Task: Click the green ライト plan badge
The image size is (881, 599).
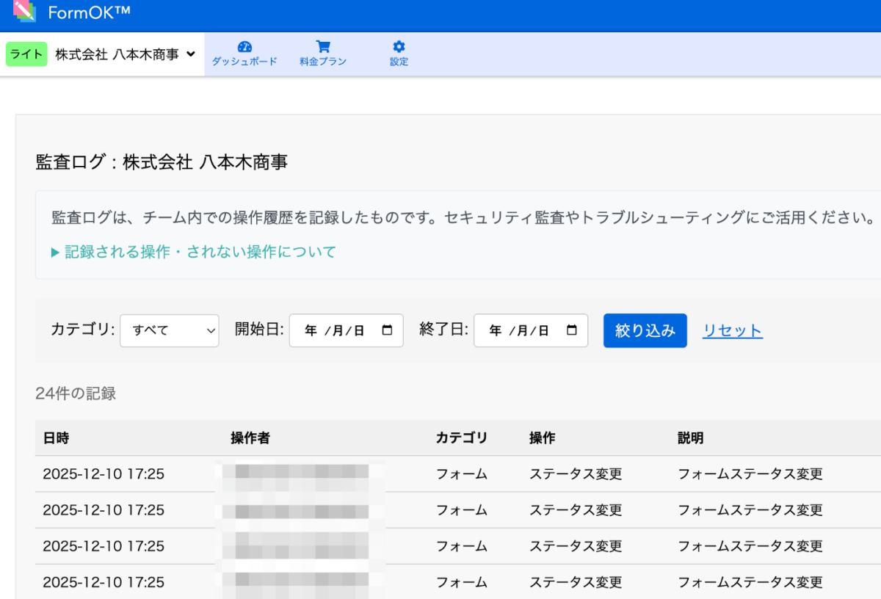Action: click(x=26, y=54)
